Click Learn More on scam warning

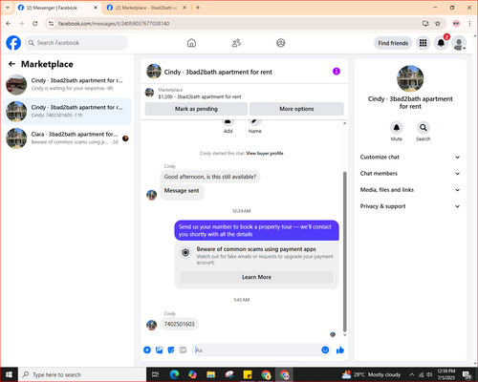256,277
